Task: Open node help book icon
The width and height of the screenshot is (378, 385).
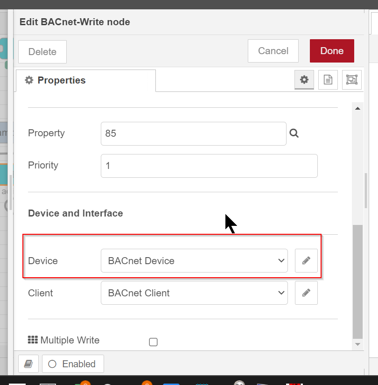Action: pyautogui.click(x=28, y=364)
